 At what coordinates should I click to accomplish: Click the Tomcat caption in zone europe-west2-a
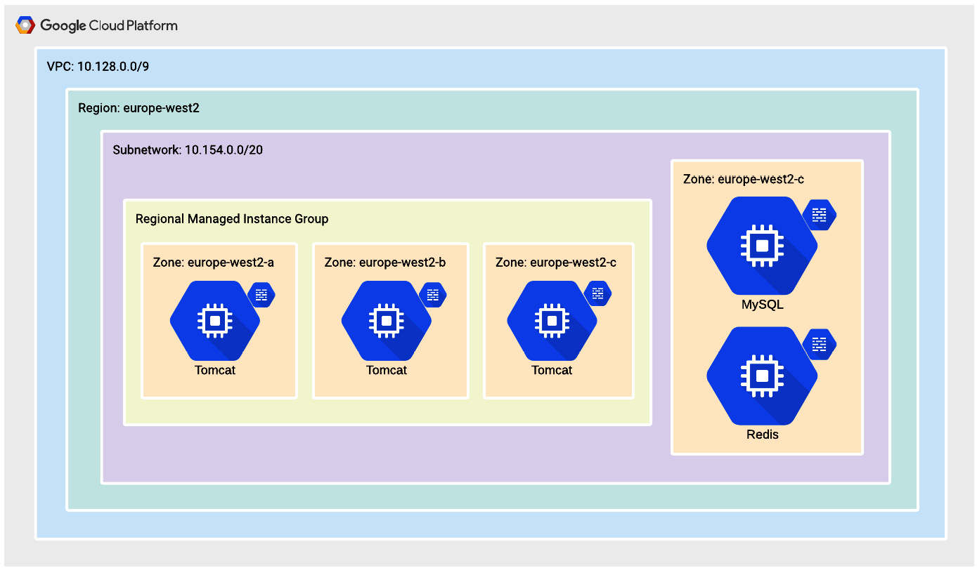[x=215, y=370]
